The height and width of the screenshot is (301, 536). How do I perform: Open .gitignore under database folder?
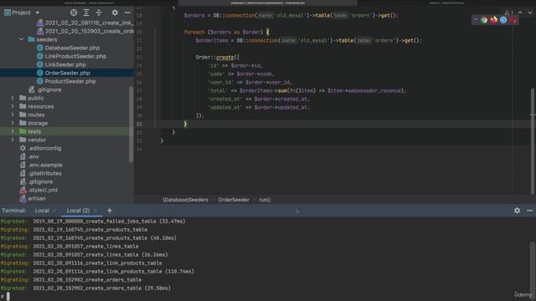point(49,89)
